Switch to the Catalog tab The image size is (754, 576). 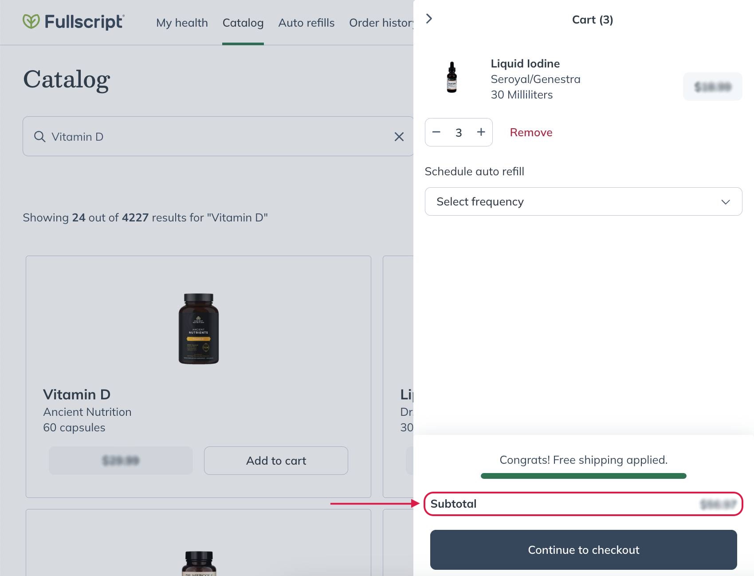[x=243, y=23]
